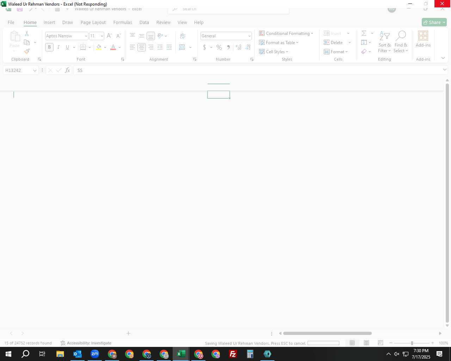Switch to the Page Layout tab
Viewport: 451px width, 361px height.
pos(93,22)
